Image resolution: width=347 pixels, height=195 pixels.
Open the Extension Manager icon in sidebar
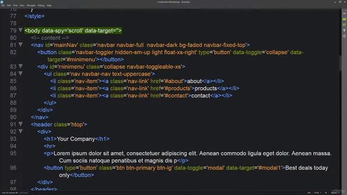pyautogui.click(x=344, y=19)
